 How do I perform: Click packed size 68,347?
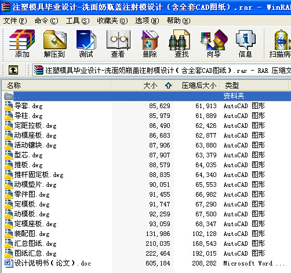206,224
